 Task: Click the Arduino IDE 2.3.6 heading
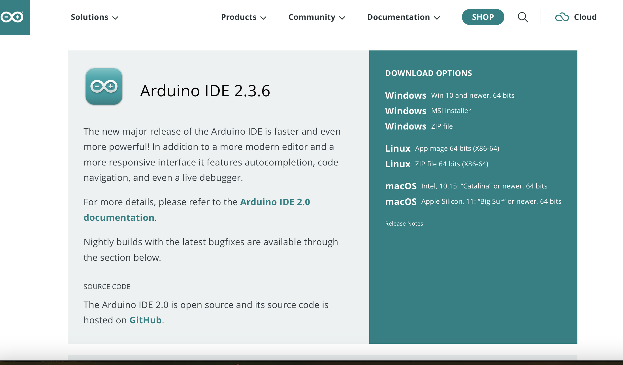point(205,91)
